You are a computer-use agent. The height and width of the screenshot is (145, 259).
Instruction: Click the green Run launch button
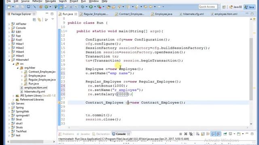pyautogui.click(x=91, y=7)
